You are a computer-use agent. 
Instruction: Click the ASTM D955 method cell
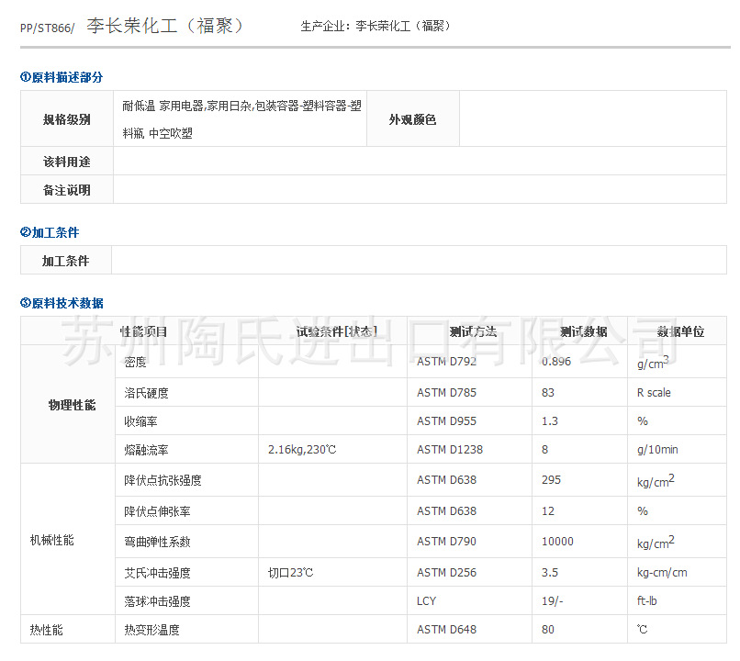click(469, 420)
